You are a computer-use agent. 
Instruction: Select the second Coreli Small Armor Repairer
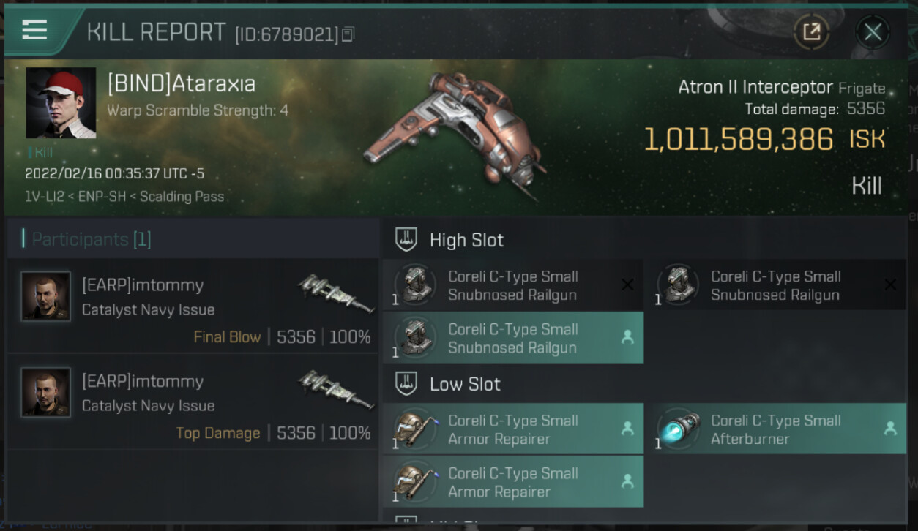coord(512,482)
